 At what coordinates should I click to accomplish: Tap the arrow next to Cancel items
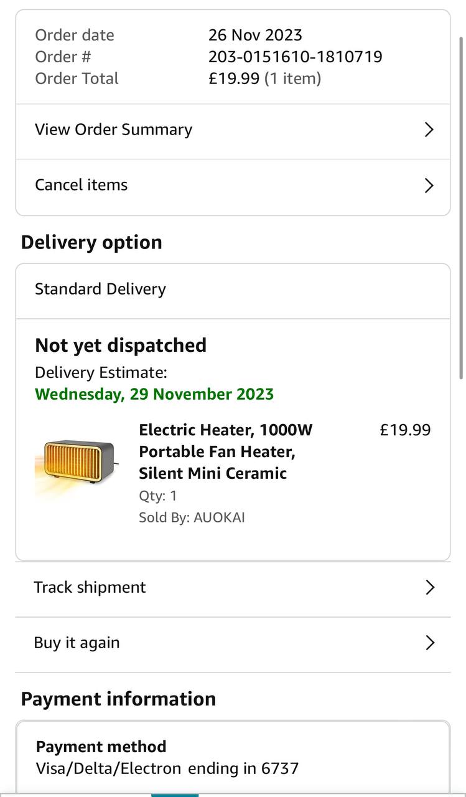pyautogui.click(x=429, y=186)
